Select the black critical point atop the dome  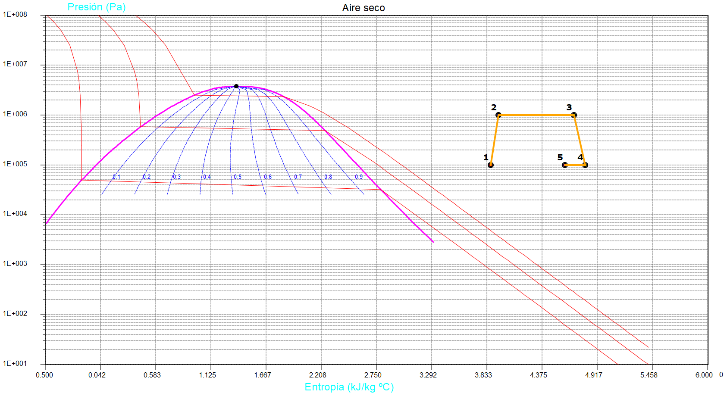pyautogui.click(x=236, y=86)
